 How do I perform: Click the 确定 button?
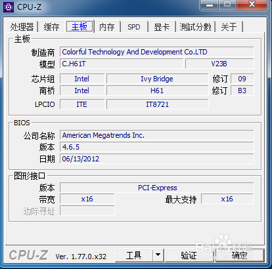pos(240,255)
